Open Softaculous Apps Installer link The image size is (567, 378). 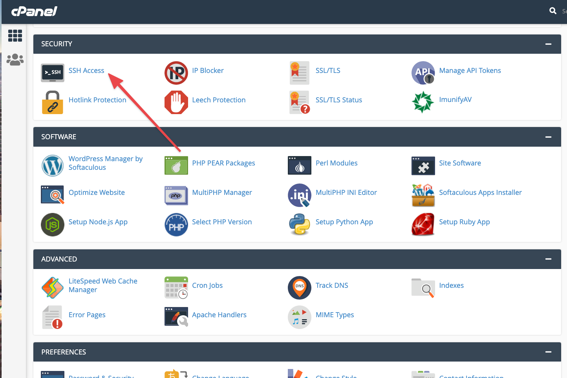coord(480,193)
